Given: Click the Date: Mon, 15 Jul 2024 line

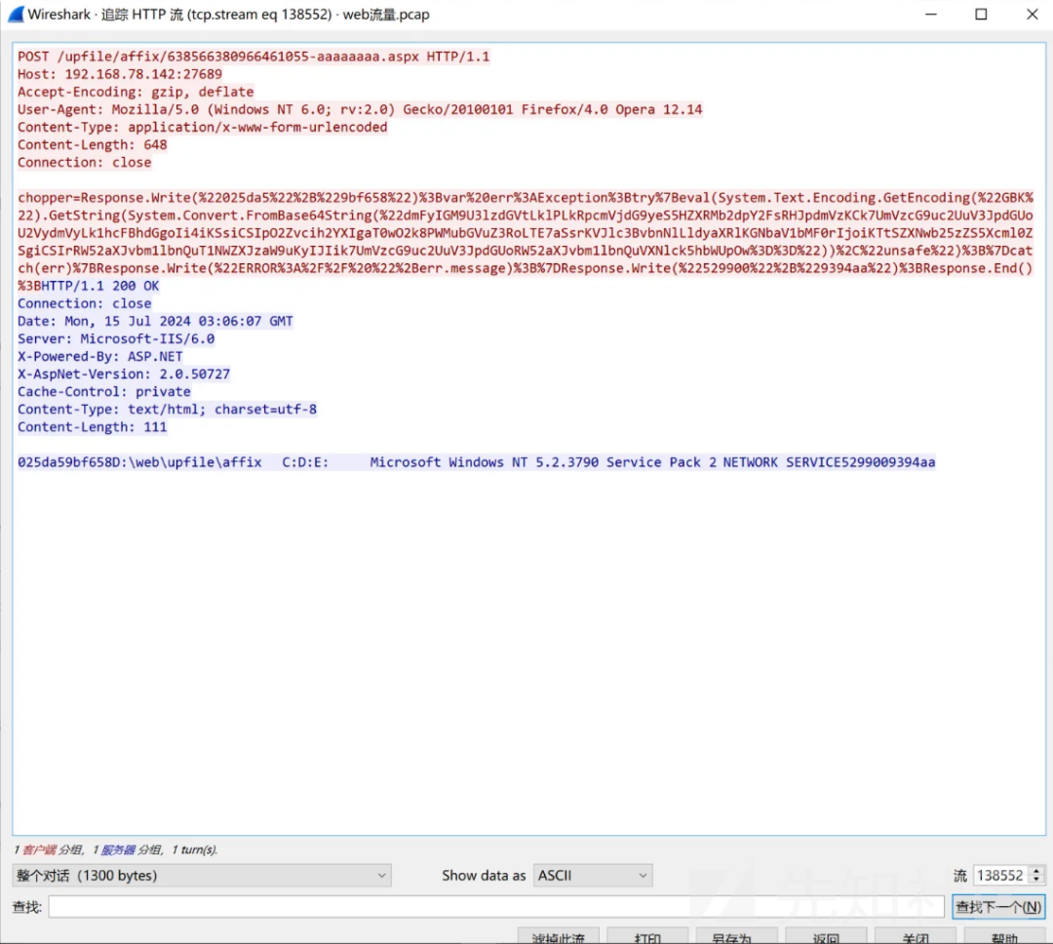Looking at the screenshot, I should (x=155, y=321).
